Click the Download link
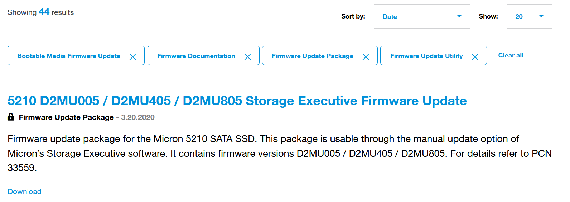 (x=24, y=192)
